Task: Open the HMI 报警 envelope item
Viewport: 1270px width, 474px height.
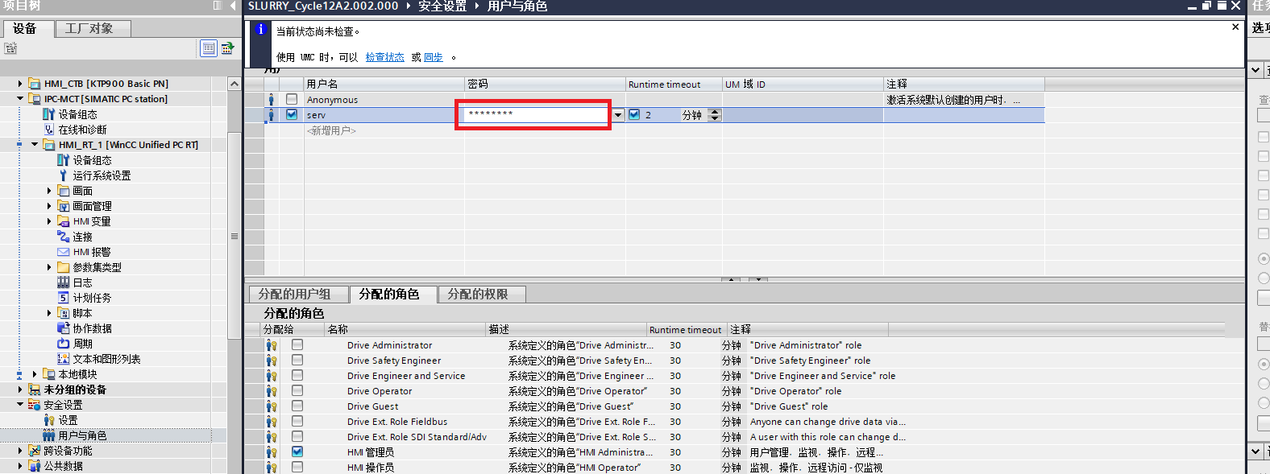Action: pos(91,252)
